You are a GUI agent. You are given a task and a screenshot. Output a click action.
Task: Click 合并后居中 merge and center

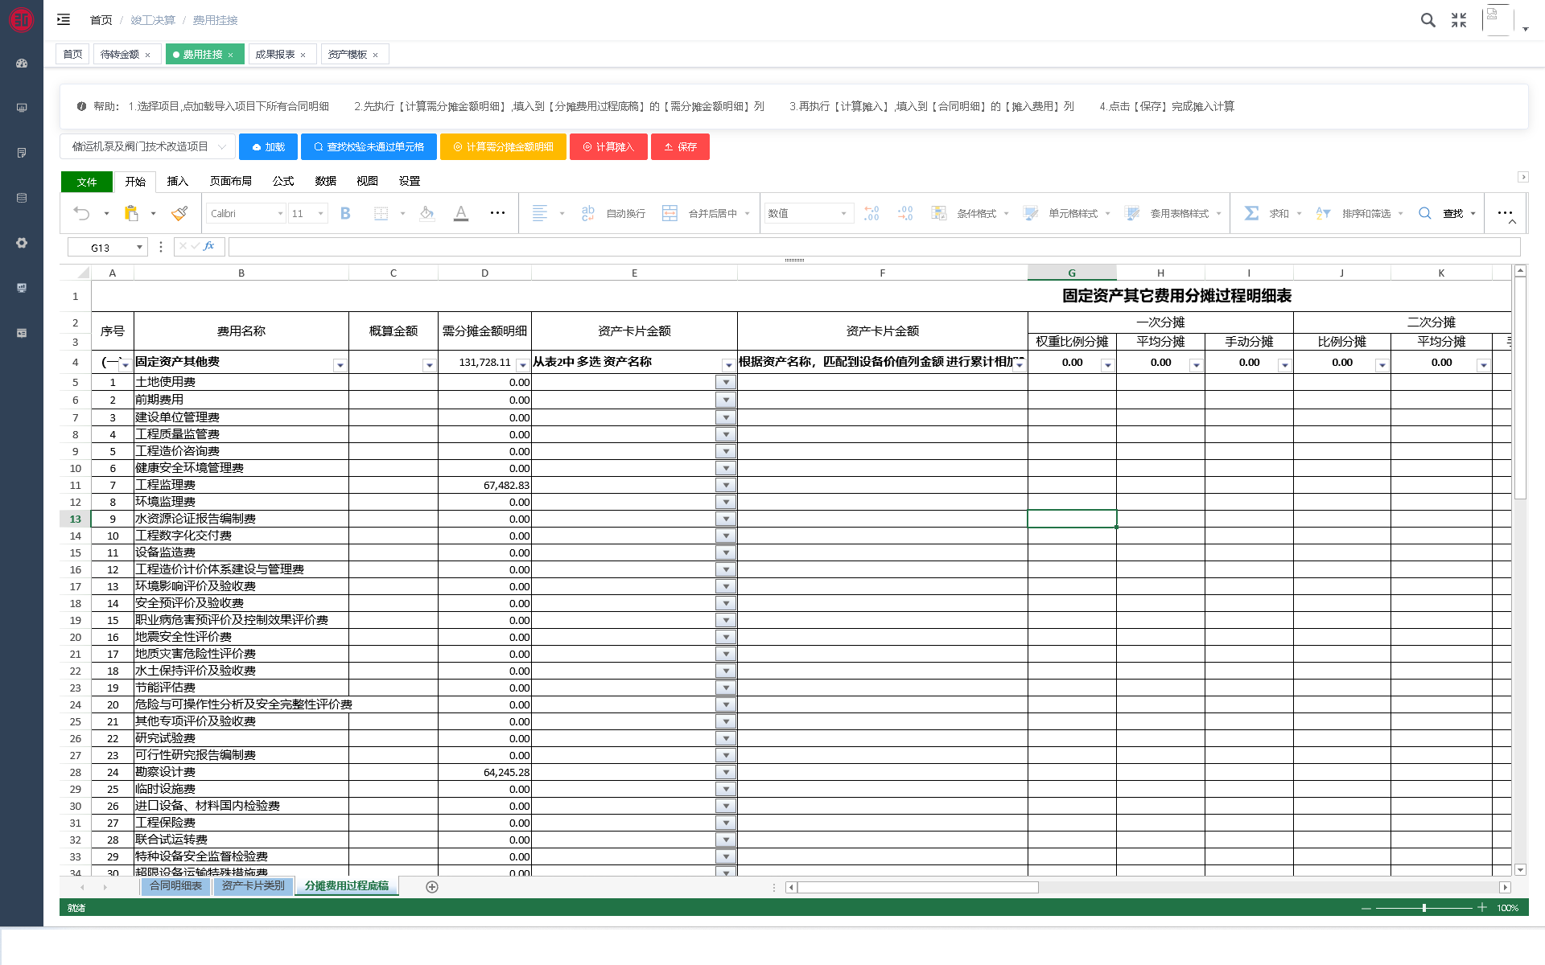[x=700, y=213]
